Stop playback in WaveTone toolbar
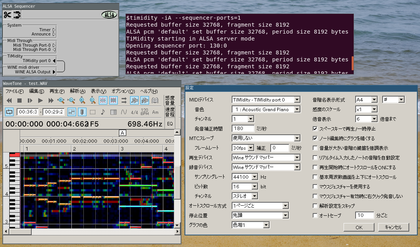Image resolution: width=420 pixels, height=247 pixels. [19, 100]
